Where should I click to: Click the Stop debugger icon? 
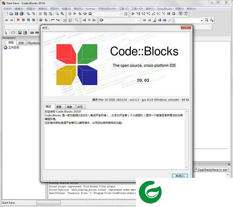(x=174, y=14)
